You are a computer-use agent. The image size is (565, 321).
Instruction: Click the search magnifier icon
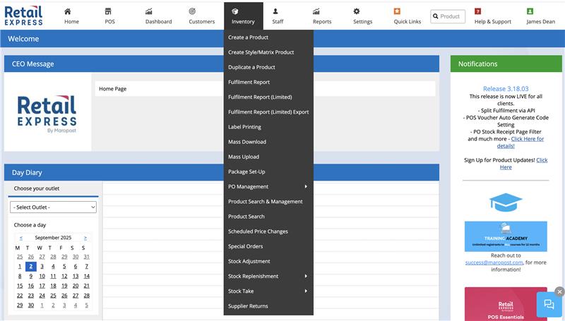(435, 16)
